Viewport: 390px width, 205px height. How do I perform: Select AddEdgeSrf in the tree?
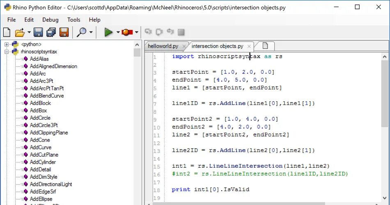pyautogui.click(x=43, y=191)
